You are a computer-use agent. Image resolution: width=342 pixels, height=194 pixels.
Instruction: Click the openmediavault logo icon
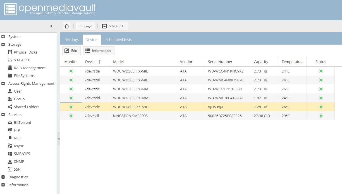pos(10,9)
